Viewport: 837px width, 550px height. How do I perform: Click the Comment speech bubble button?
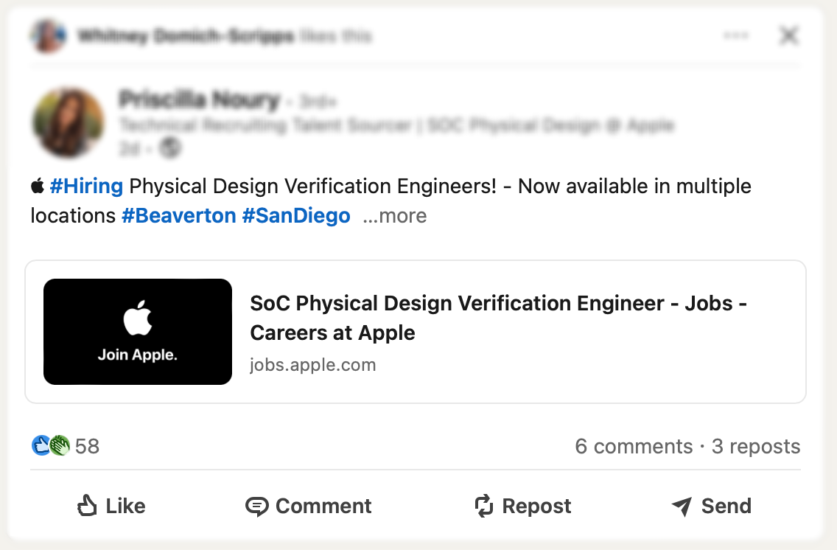(309, 507)
